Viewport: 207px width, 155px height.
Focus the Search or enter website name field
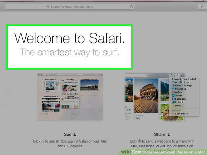pos(70,7)
